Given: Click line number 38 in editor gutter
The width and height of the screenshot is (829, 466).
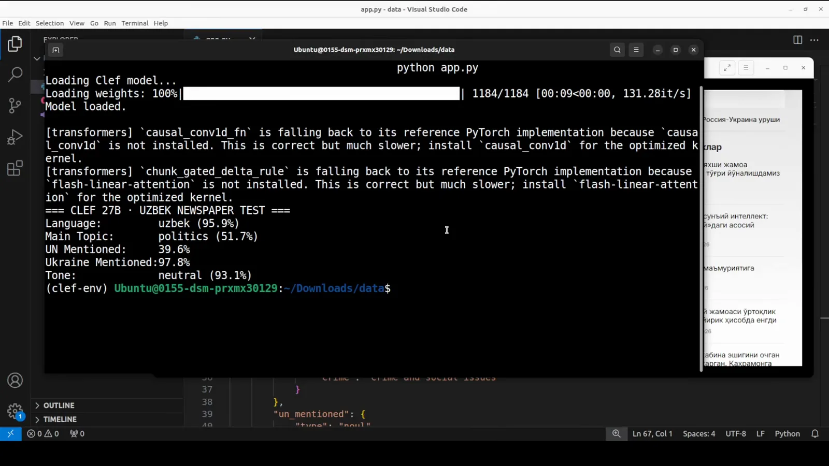Looking at the screenshot, I should click(207, 402).
